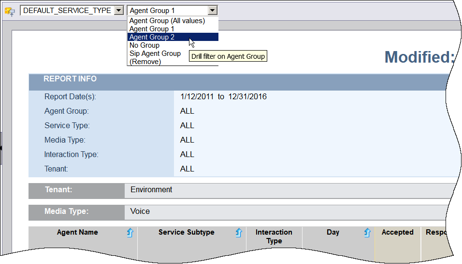This screenshot has height=264, width=462.
Task: Select the highlighted 'Agent Group 2' option
Action: pos(152,37)
